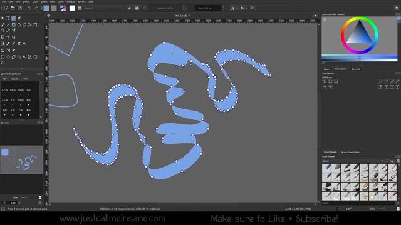Select the Freehand Path tool

(3, 31)
